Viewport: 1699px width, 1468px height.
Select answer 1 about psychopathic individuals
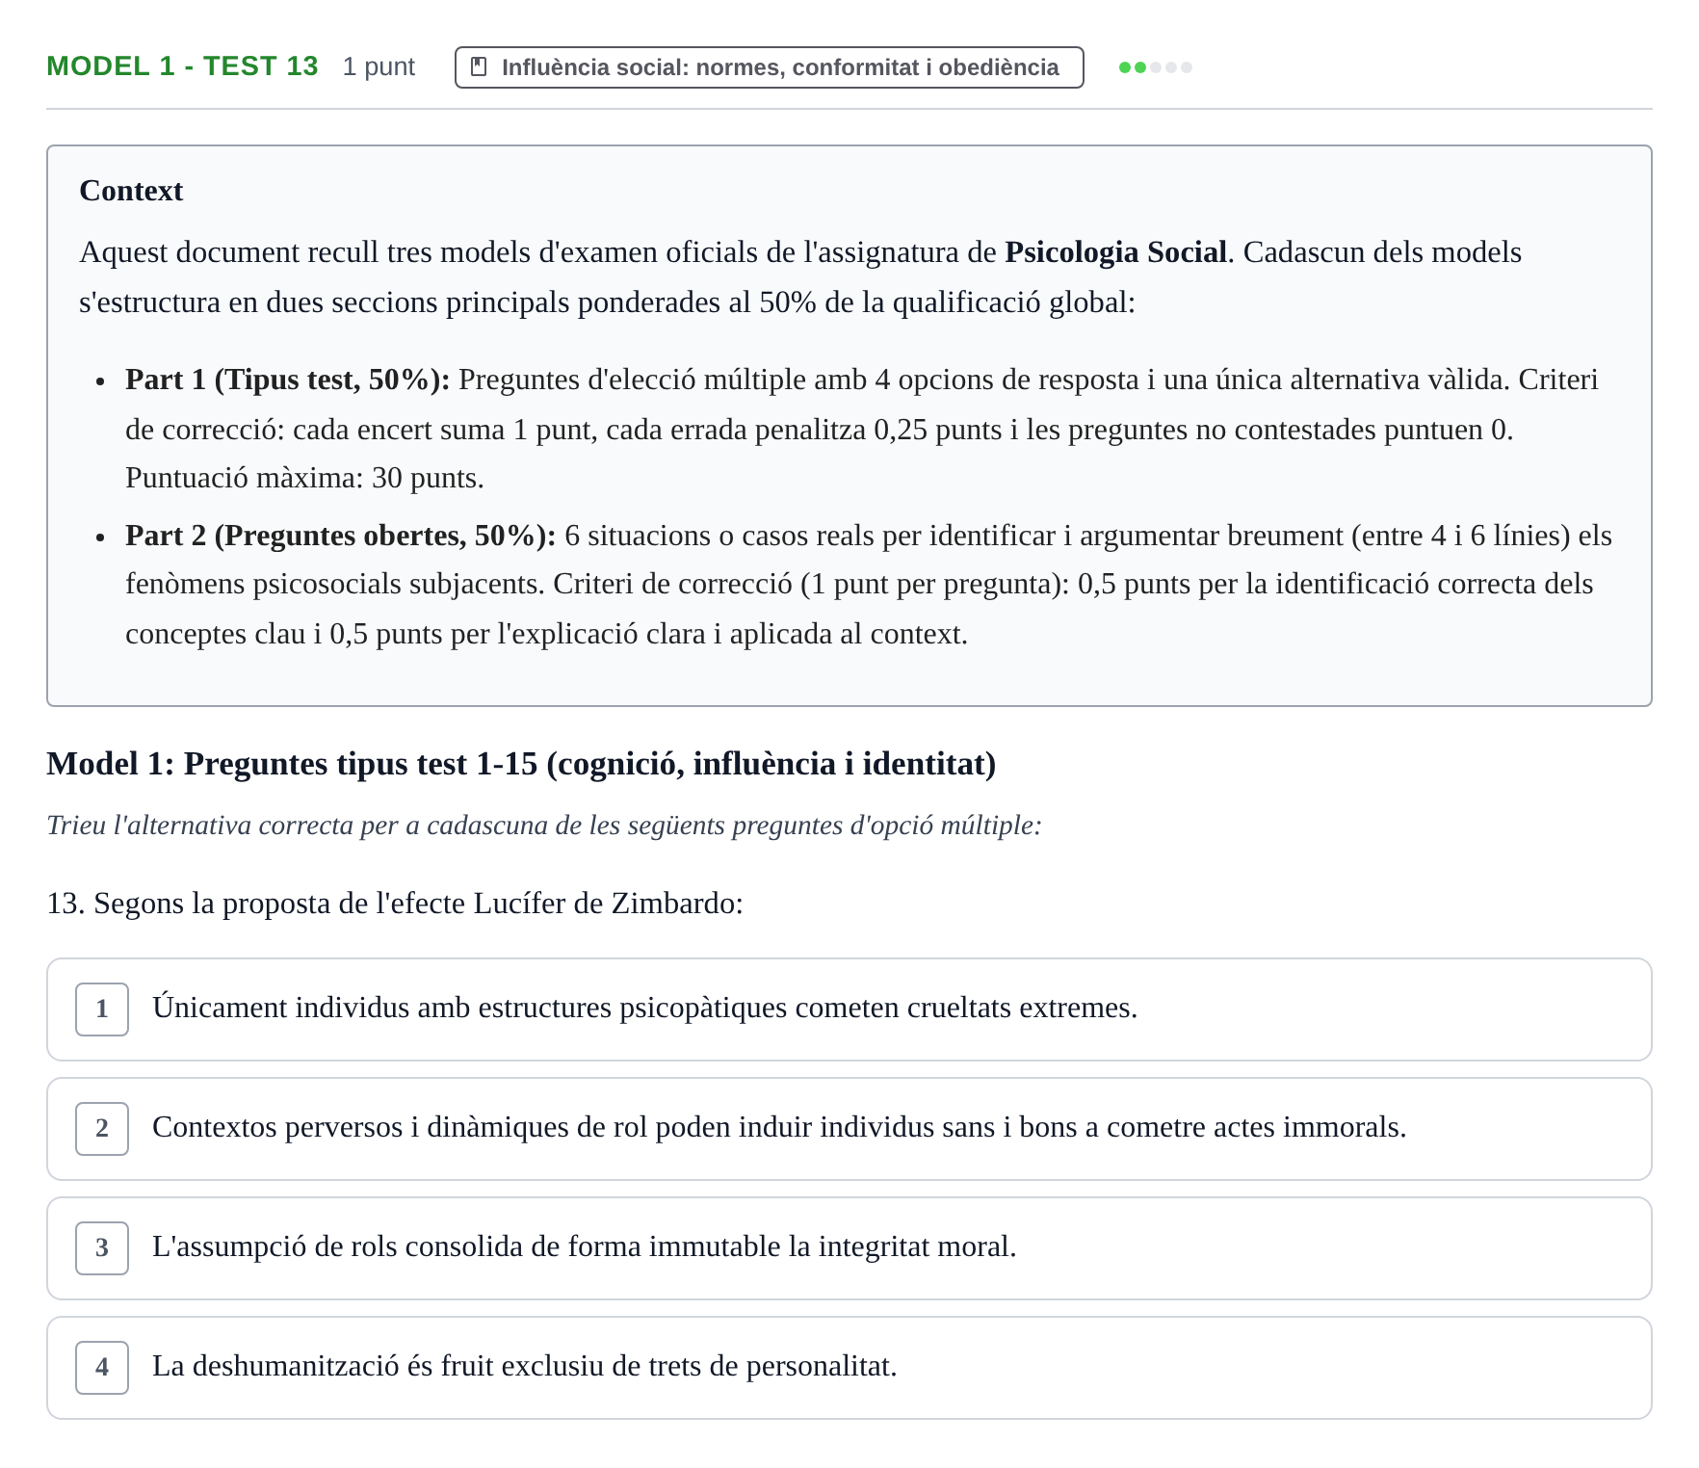pyautogui.click(x=849, y=1009)
